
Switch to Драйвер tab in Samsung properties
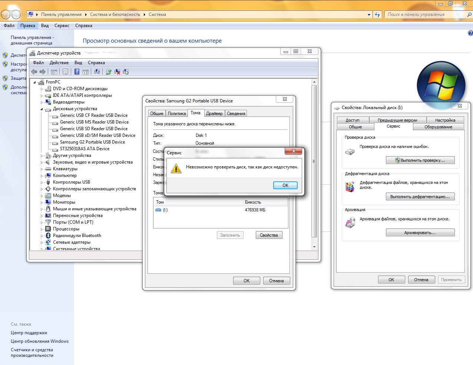point(214,114)
